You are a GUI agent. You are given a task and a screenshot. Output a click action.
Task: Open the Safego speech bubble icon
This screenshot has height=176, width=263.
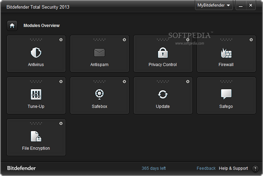(226, 94)
